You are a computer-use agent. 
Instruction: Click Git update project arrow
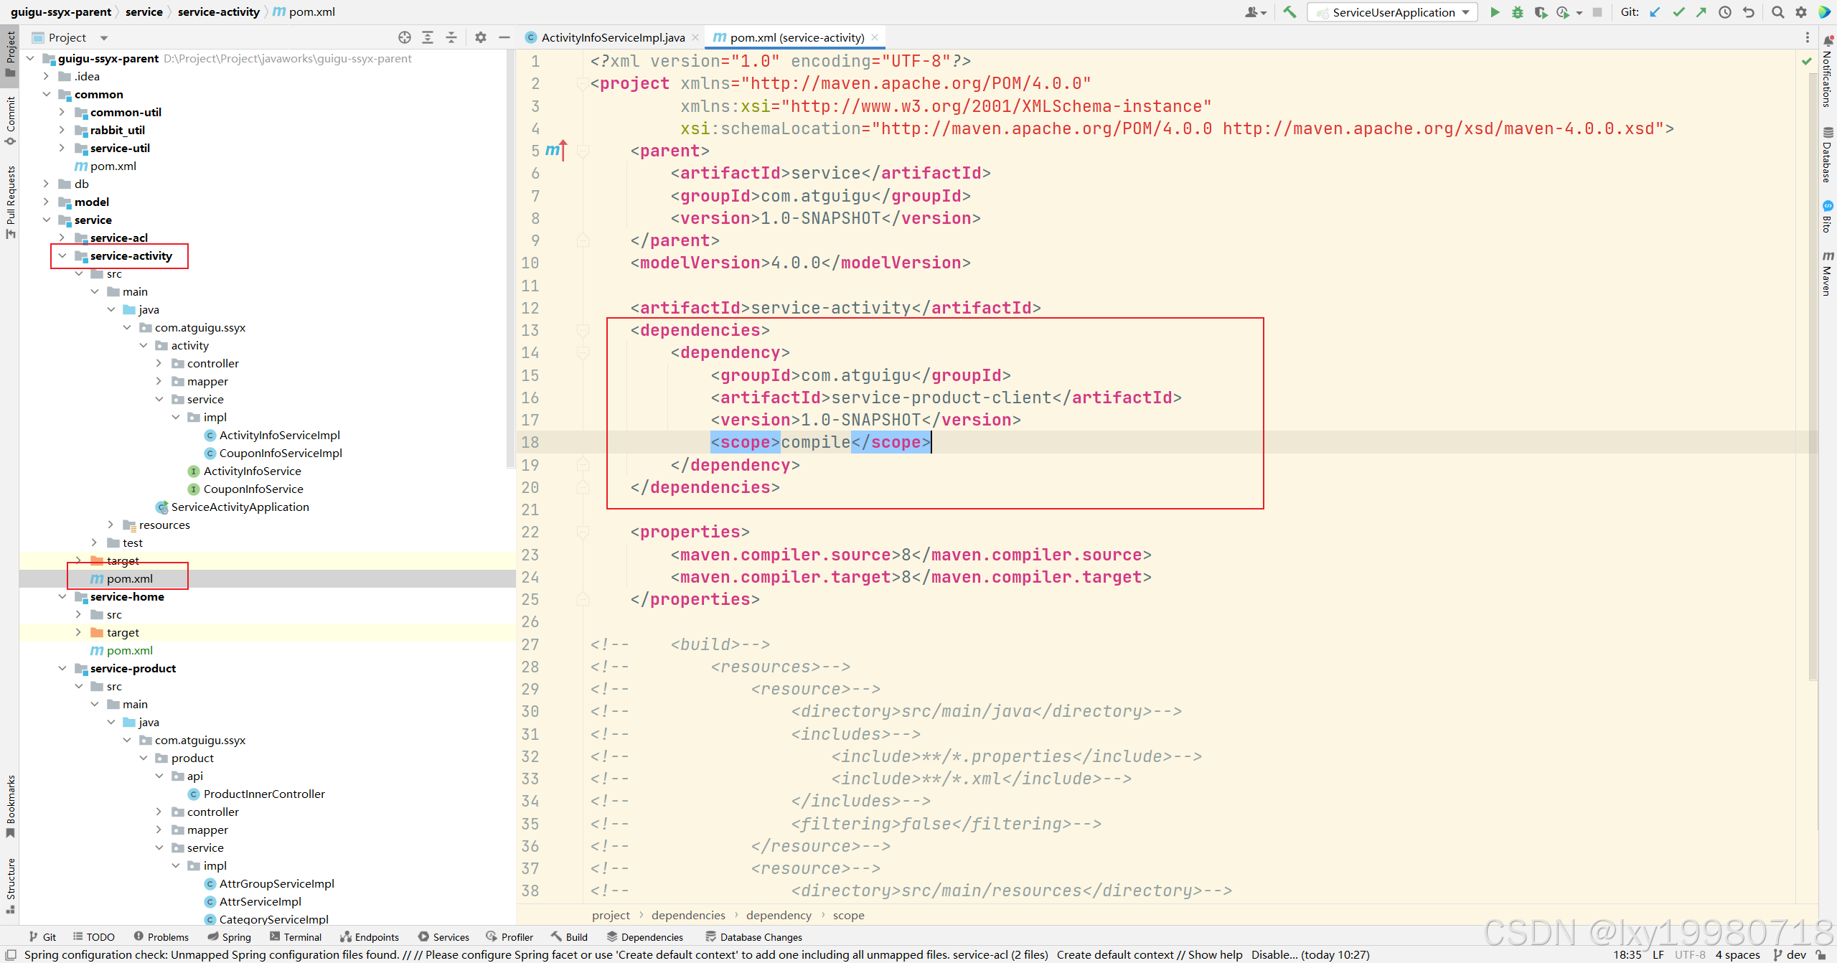[1655, 12]
